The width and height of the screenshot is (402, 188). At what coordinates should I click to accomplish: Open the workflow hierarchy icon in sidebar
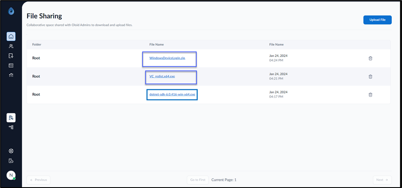[11, 127]
